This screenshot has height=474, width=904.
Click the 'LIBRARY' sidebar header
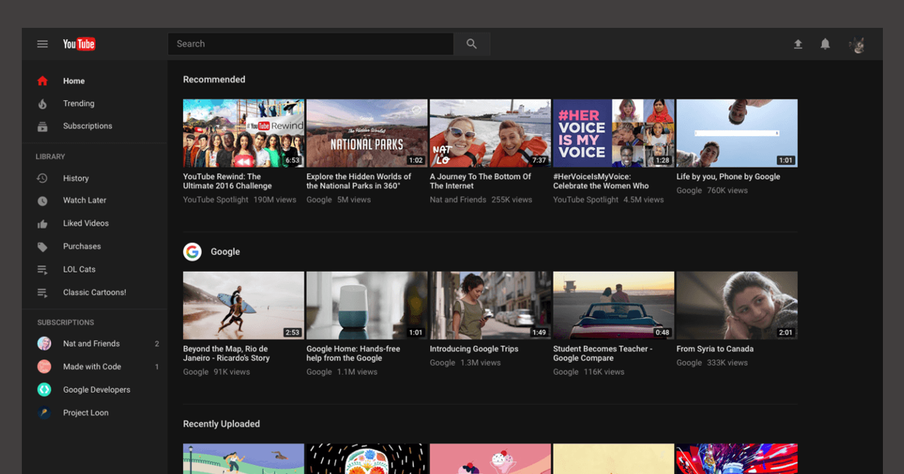pyautogui.click(x=50, y=156)
